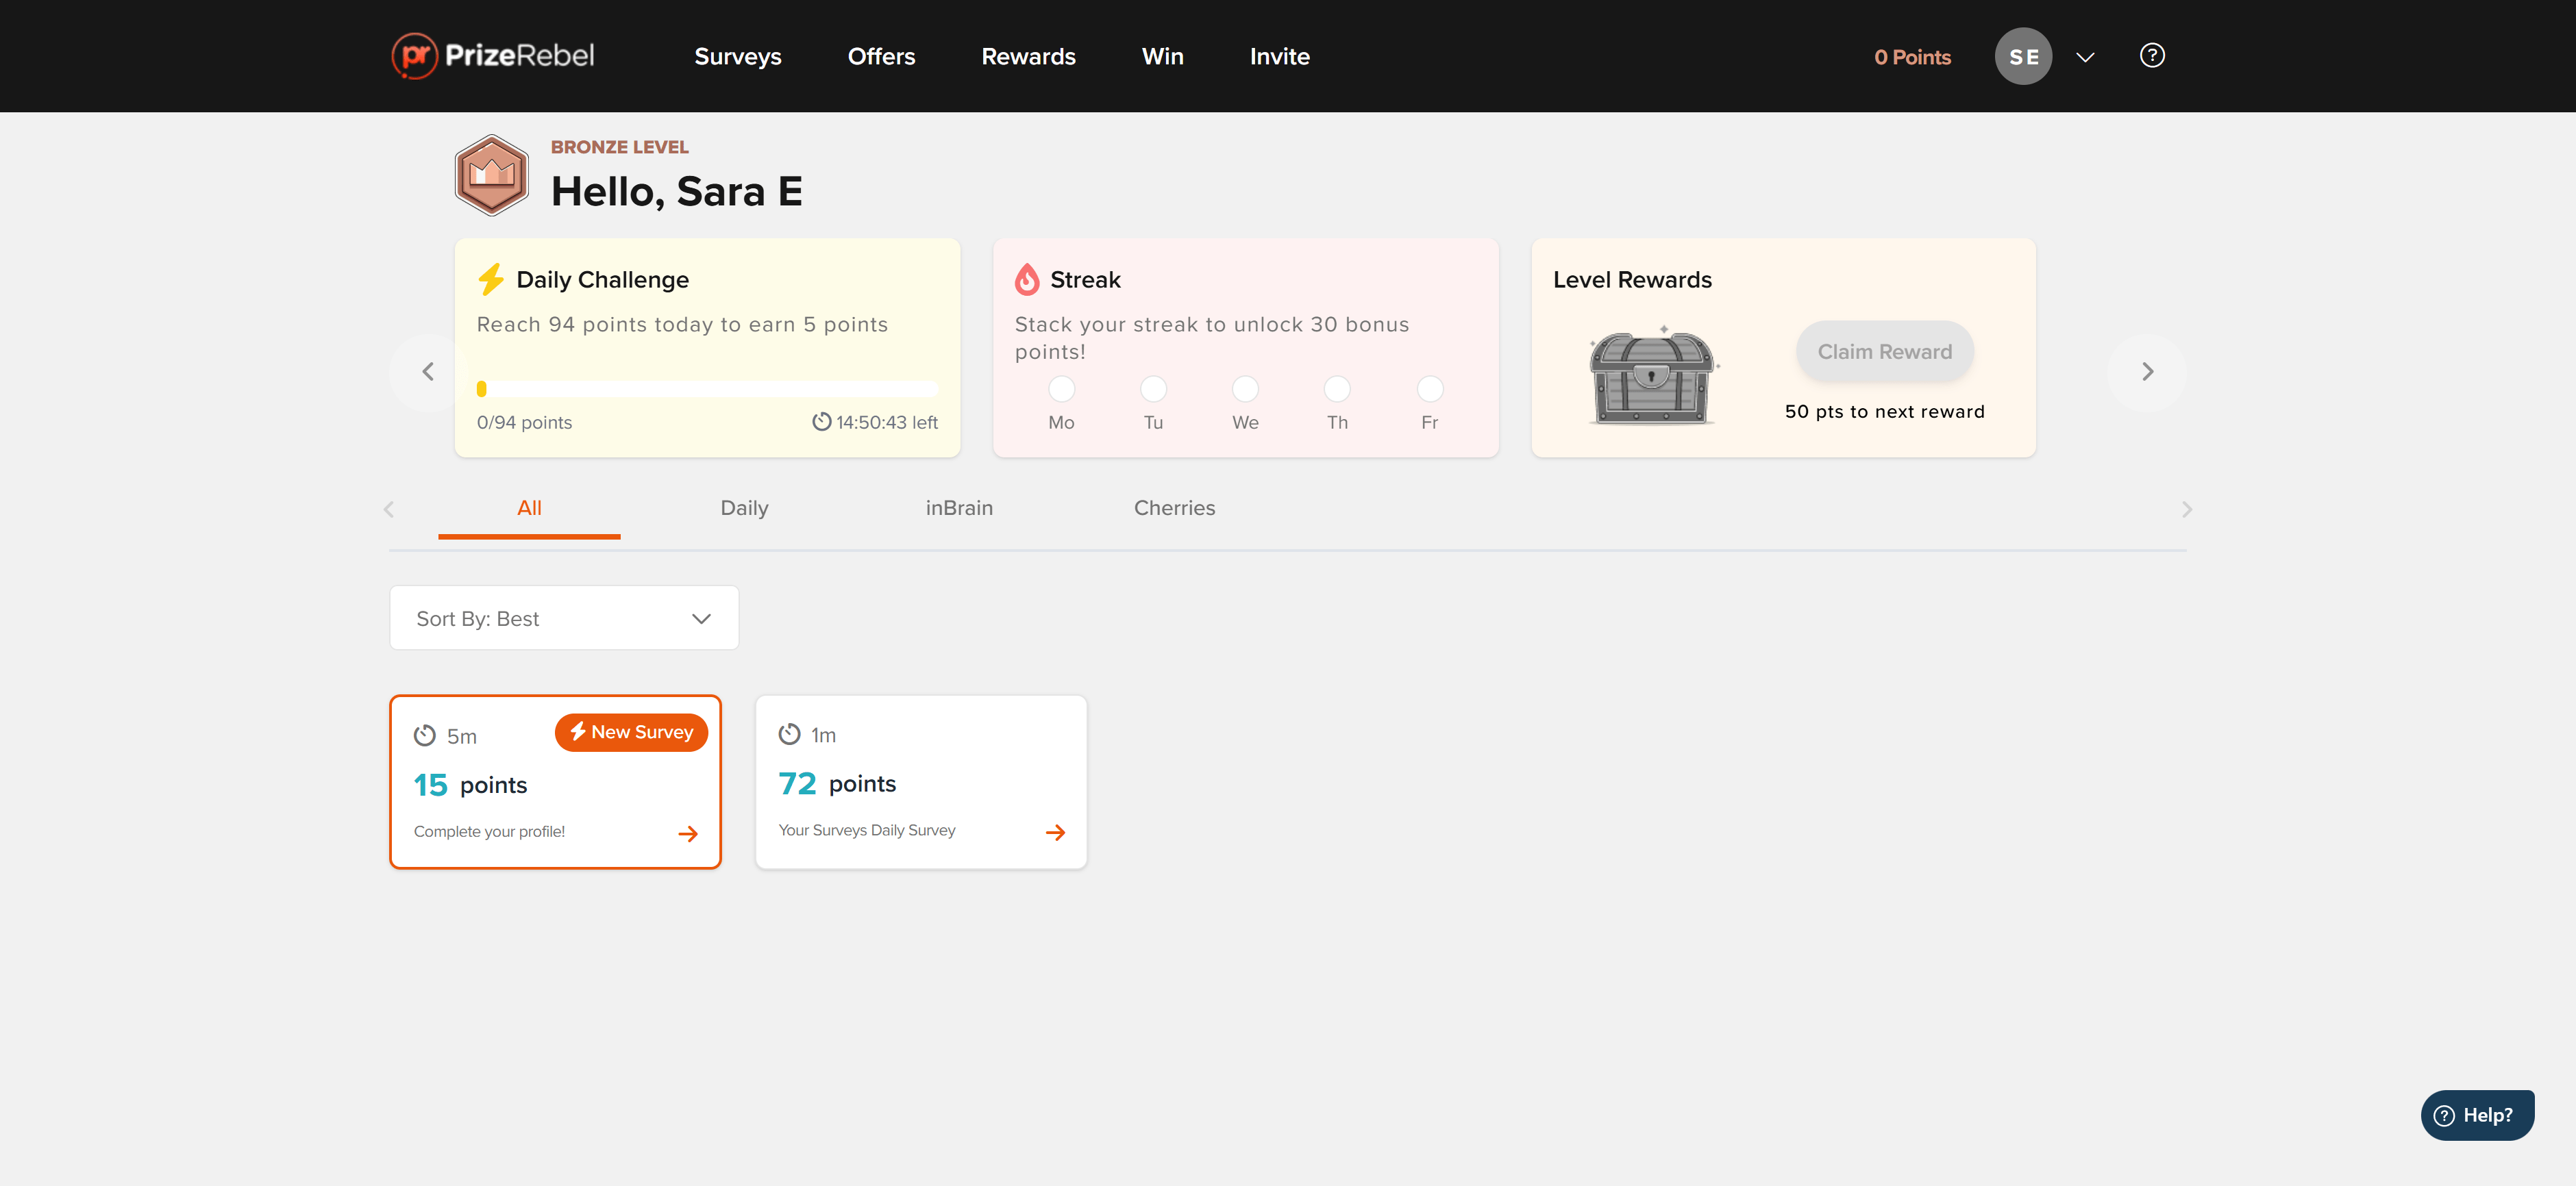Viewport: 2576px width, 1186px height.
Task: Open the Rewards menu item
Action: [1028, 57]
